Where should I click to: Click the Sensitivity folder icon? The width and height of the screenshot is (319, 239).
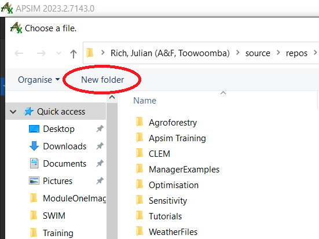point(140,200)
